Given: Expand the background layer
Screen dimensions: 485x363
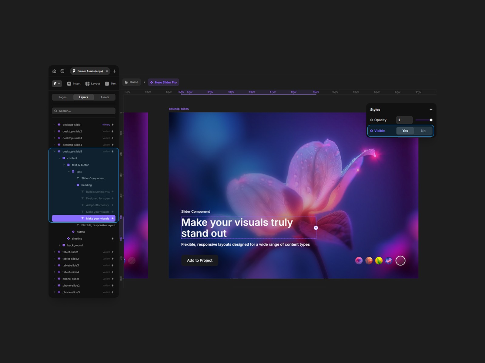Looking at the screenshot, I should tap(59, 245).
